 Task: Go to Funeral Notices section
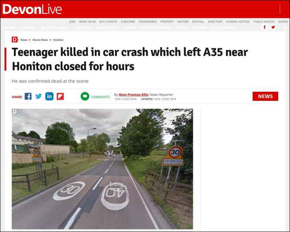238,22
